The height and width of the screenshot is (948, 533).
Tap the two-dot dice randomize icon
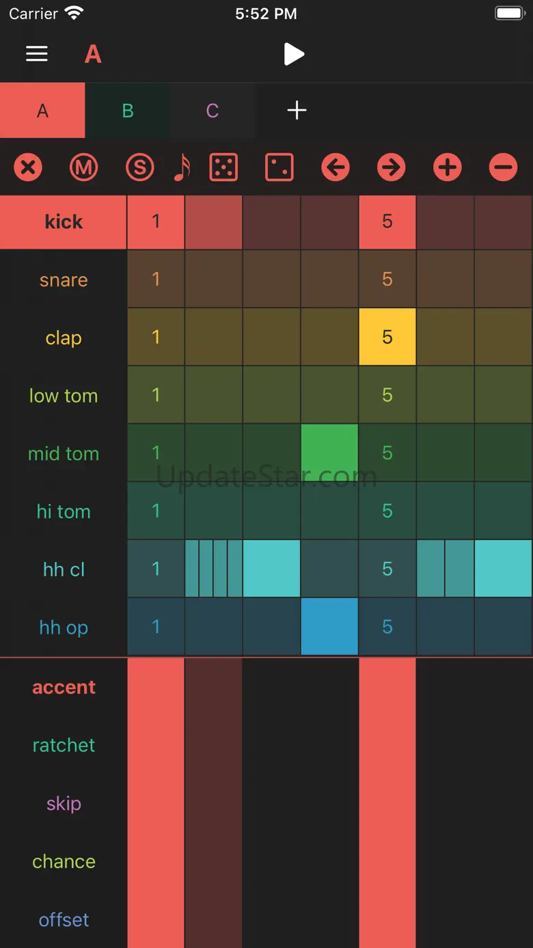tap(279, 167)
